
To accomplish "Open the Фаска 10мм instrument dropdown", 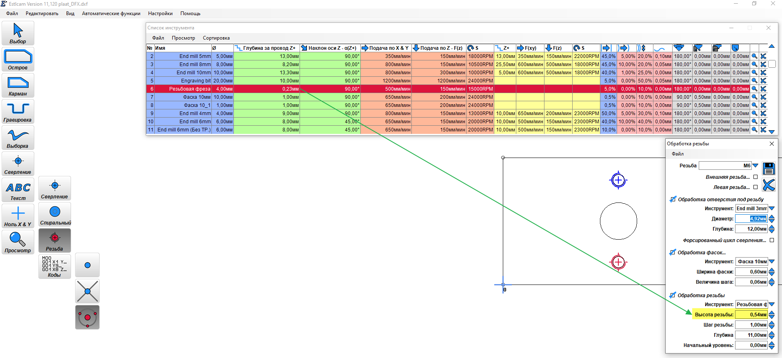I will tap(771, 262).
